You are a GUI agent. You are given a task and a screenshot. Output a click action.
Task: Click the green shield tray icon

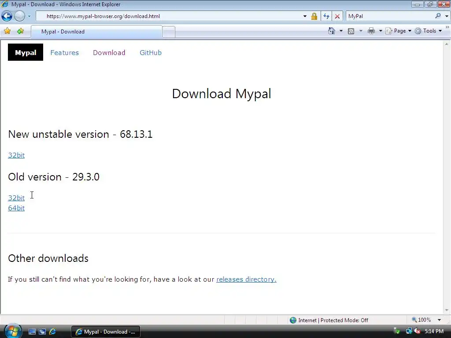(397, 331)
